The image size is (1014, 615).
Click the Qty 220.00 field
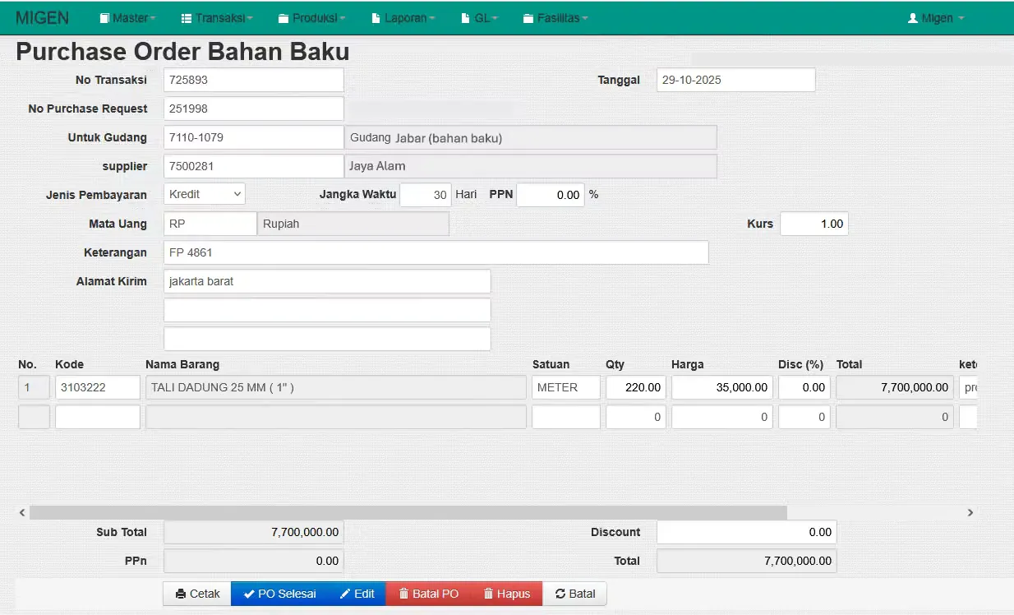(636, 387)
